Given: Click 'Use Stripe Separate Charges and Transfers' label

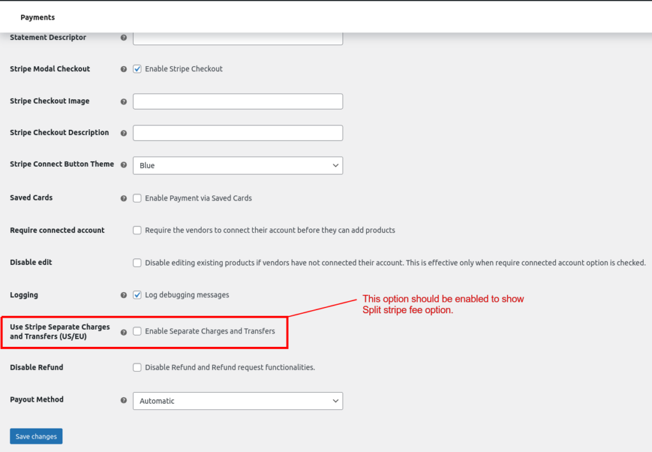Looking at the screenshot, I should pos(60,332).
